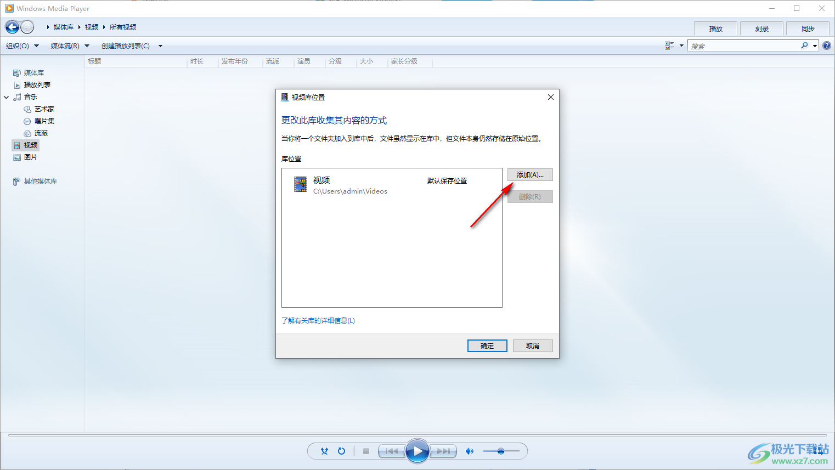The image size is (835, 470).
Task: Toggle repeat in playback controls
Action: pos(341,451)
